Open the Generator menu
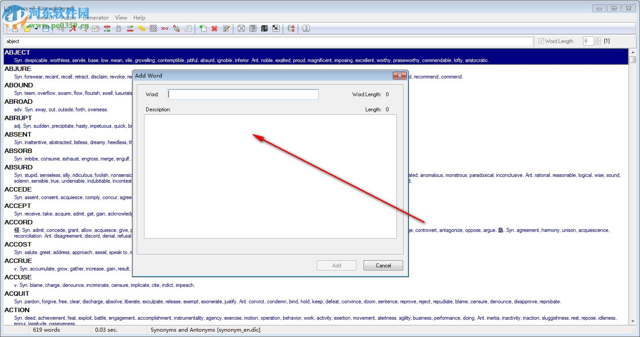 tap(96, 18)
